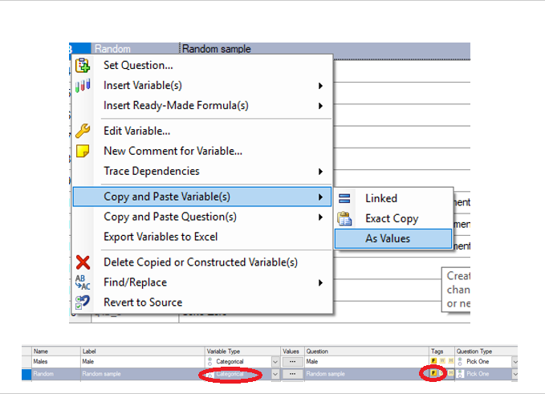545x394 pixels.
Task: Open Variable Type dropdown for Random row
Action: (x=275, y=373)
